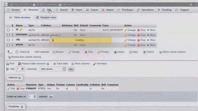Screen dimensions: 198x111
Task: Click the Indexes section header
Action: (15, 78)
